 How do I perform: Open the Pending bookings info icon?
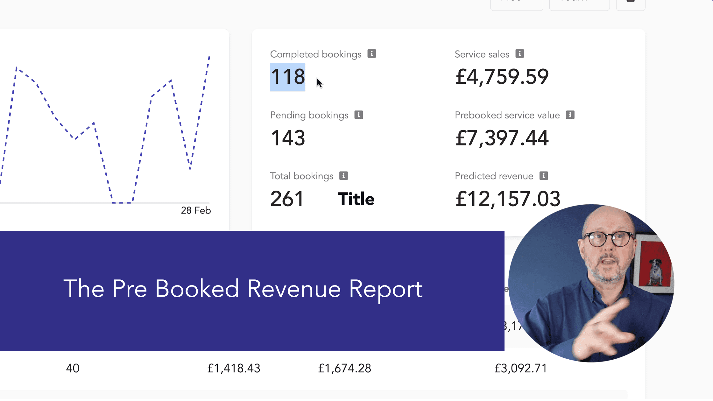(x=358, y=115)
